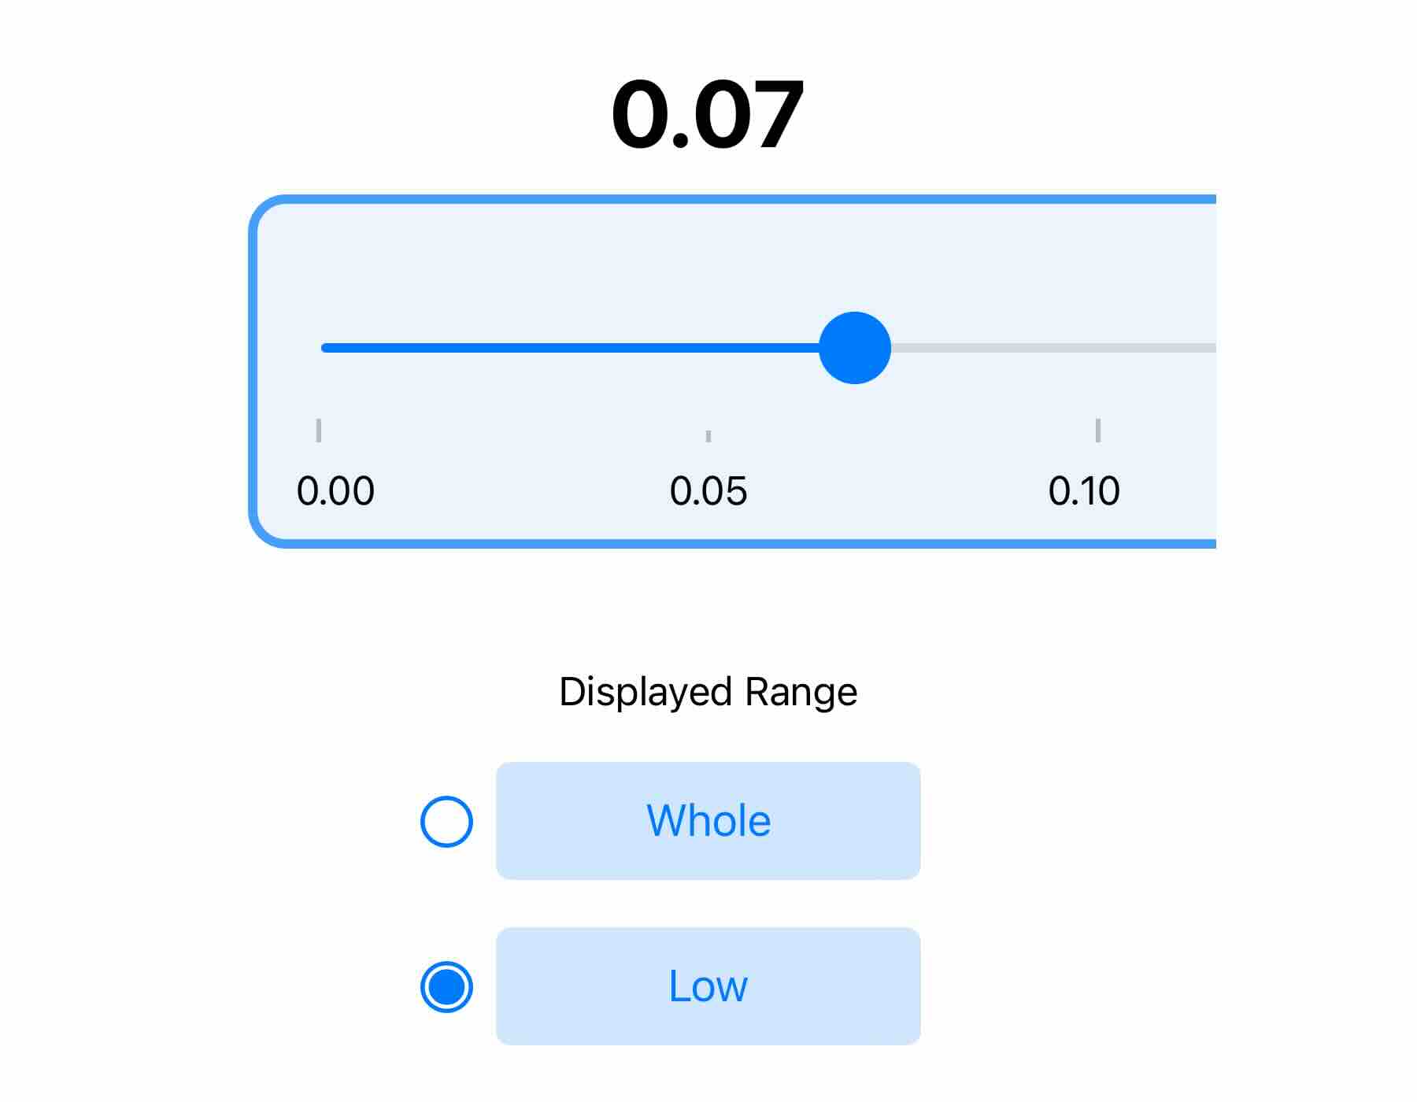Click the 0.05 tick label
The height and width of the screenshot is (1102, 1417).
(708, 491)
